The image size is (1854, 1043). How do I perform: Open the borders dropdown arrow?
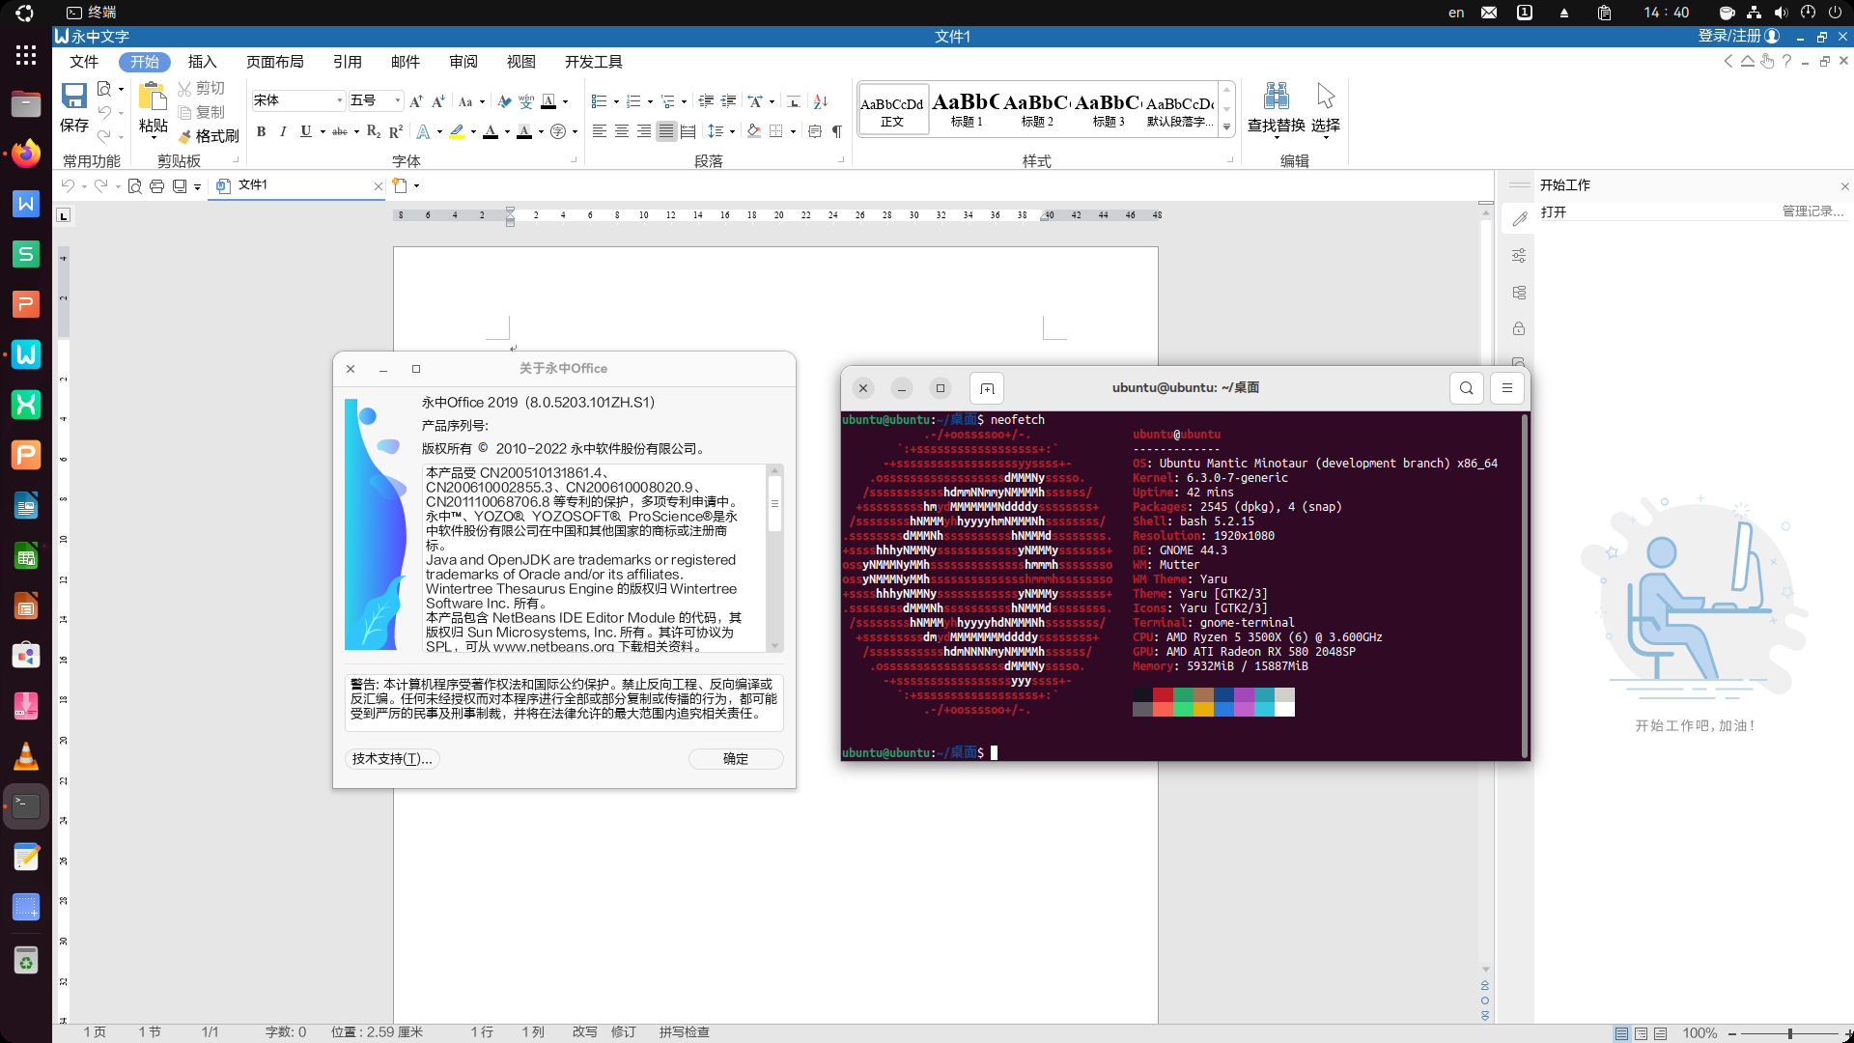pyautogui.click(x=793, y=131)
